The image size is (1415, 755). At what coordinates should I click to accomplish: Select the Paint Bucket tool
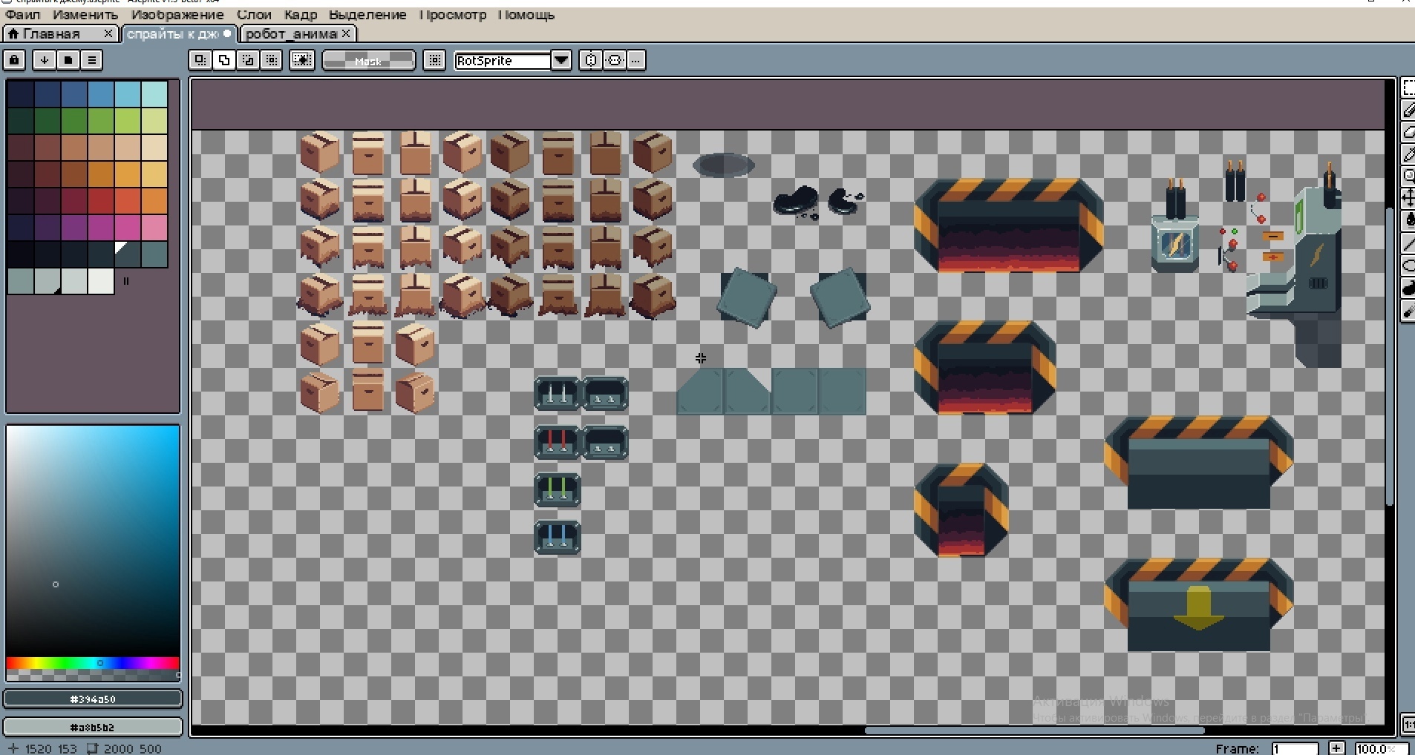point(1408,220)
